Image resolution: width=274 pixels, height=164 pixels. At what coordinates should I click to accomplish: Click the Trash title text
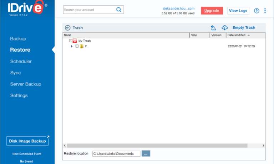78,28
